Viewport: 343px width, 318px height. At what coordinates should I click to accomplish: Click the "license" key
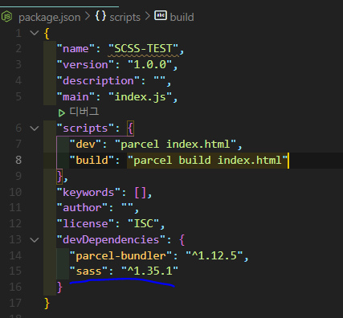click(85, 224)
